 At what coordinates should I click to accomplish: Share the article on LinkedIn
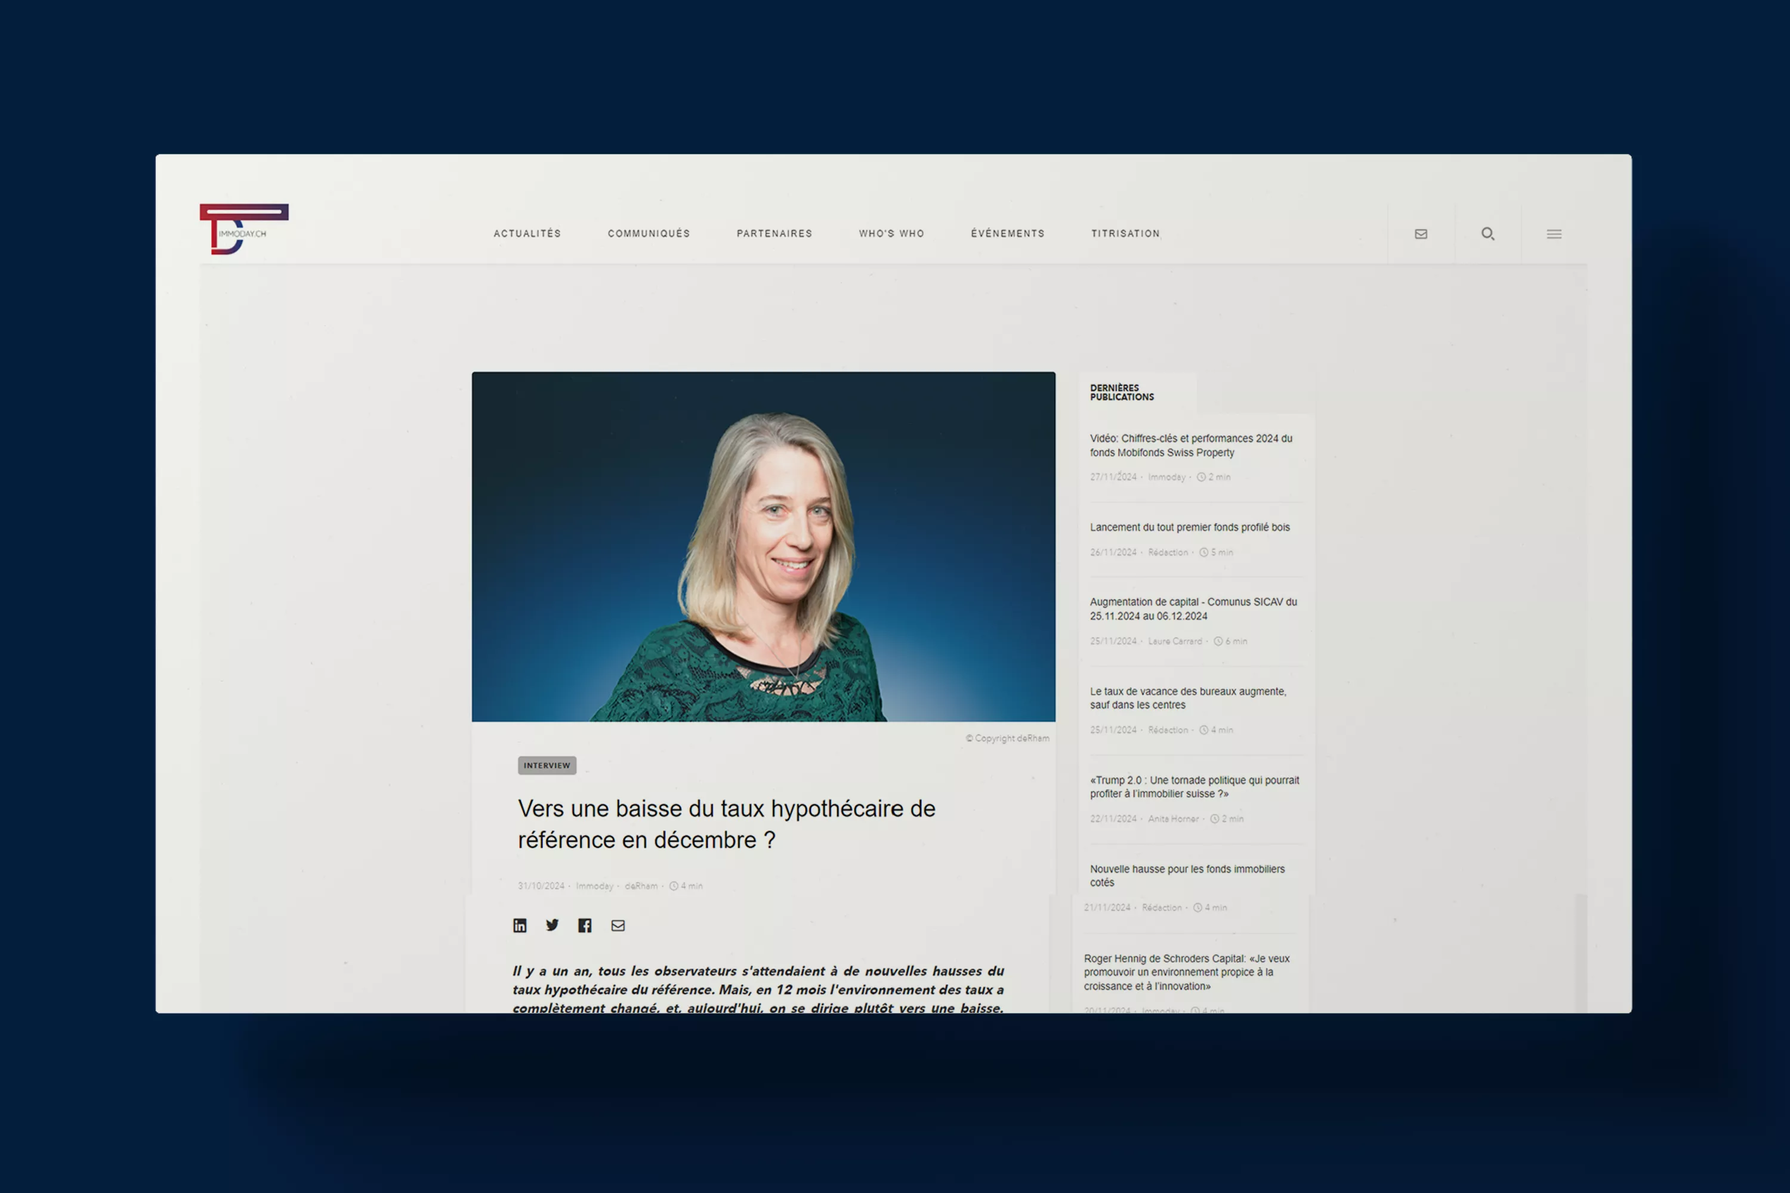tap(520, 925)
